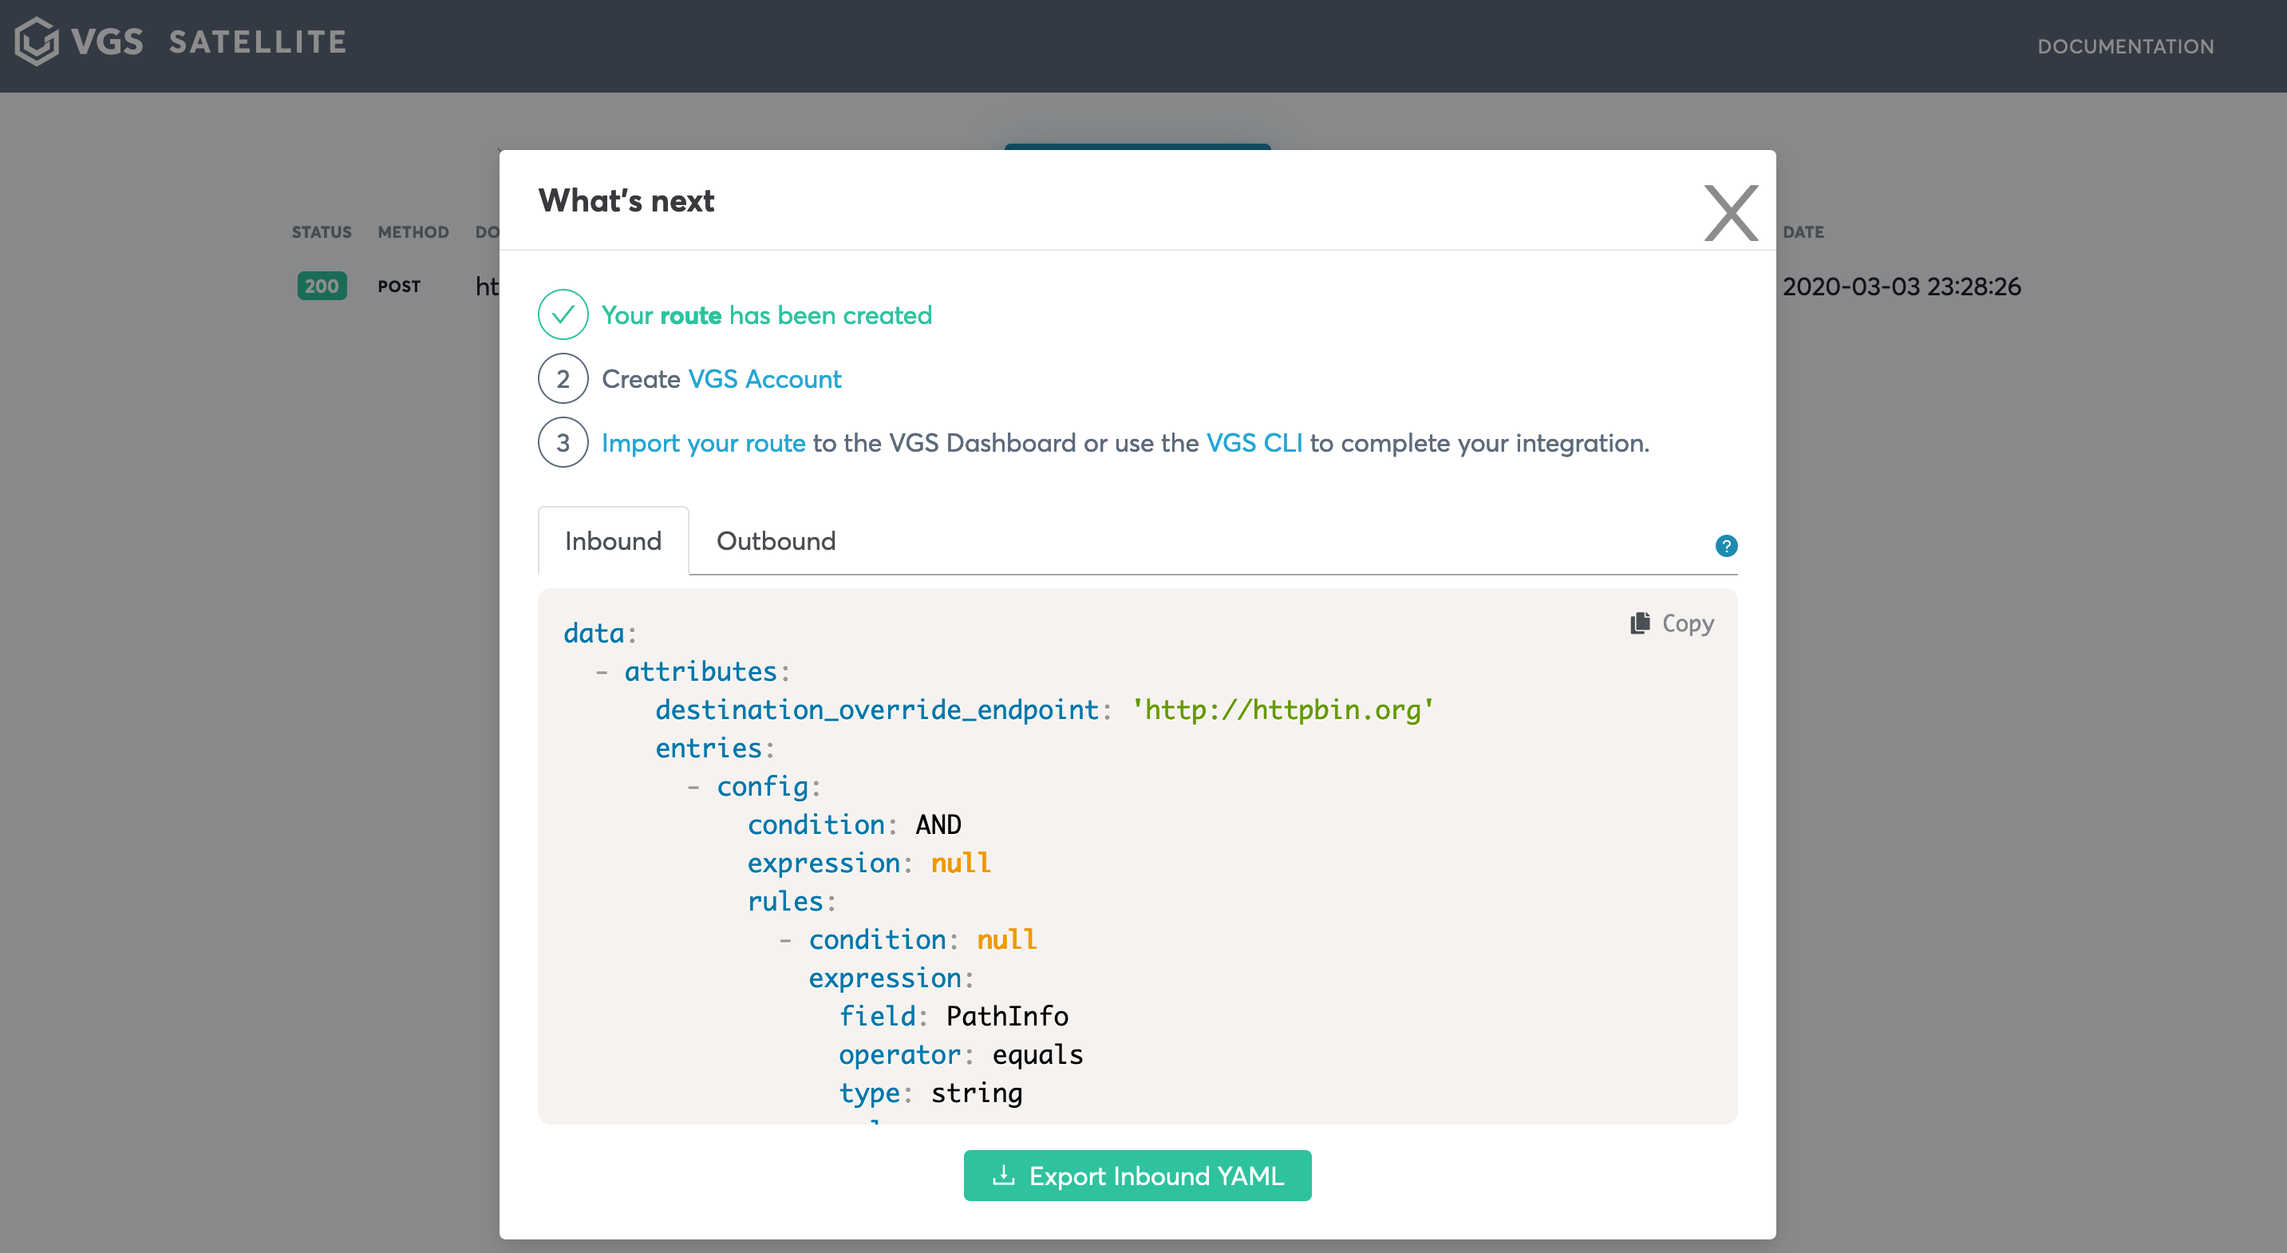Select the Inbound tab
This screenshot has height=1253, width=2287.
click(x=613, y=541)
